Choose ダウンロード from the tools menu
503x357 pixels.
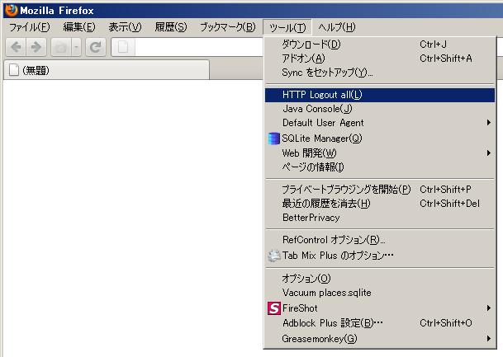point(311,44)
